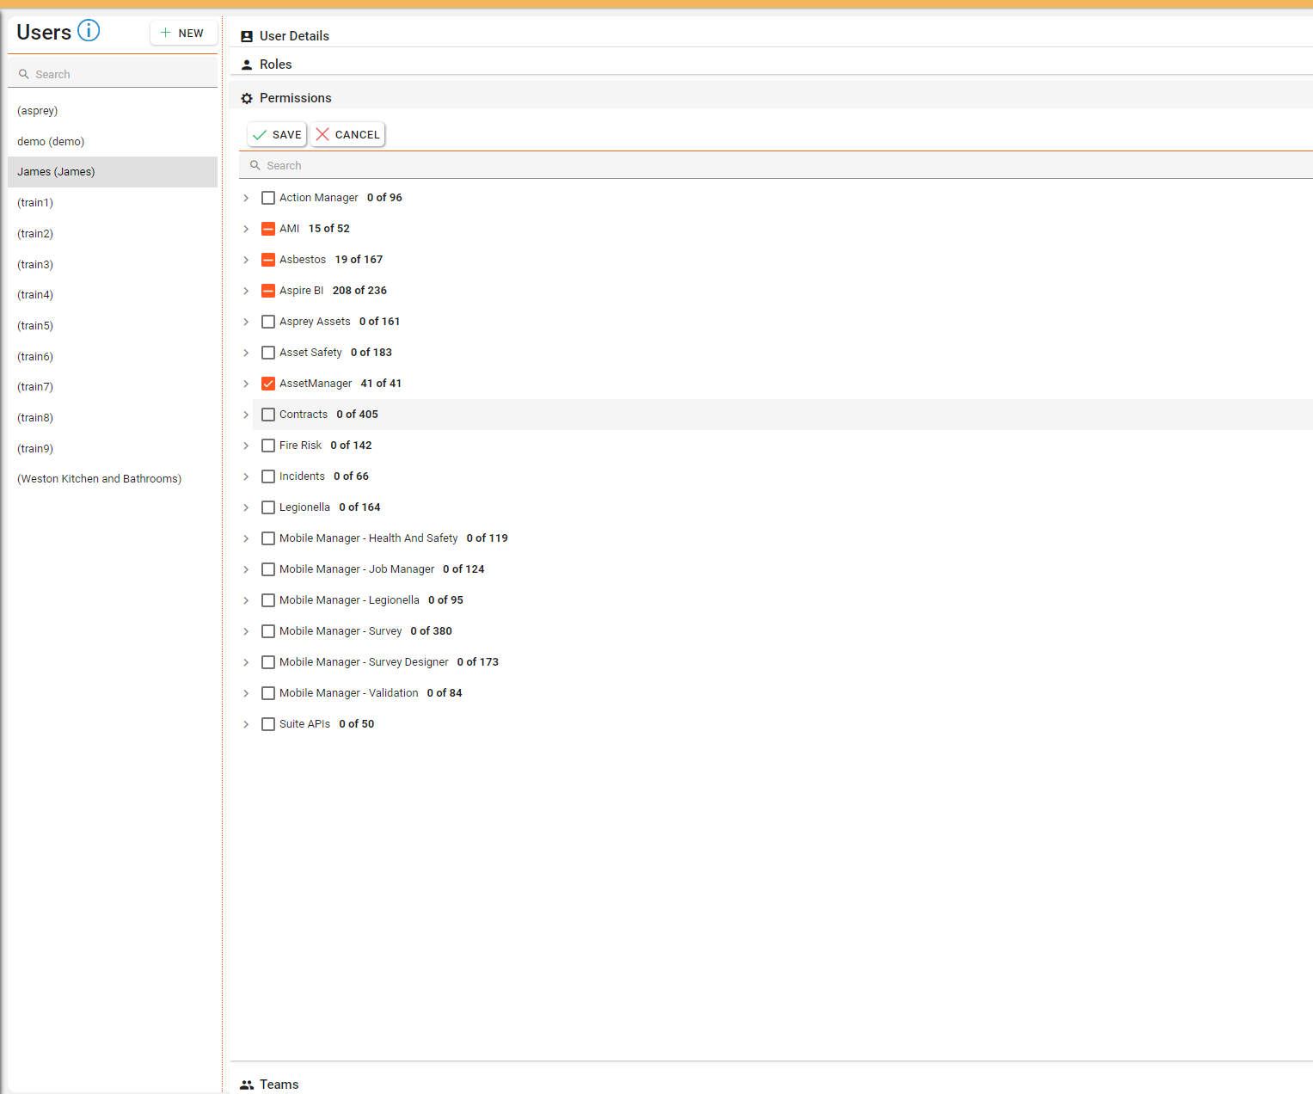The height and width of the screenshot is (1094, 1313).
Task: Expand the Suite APIs permission group
Action: 246,724
